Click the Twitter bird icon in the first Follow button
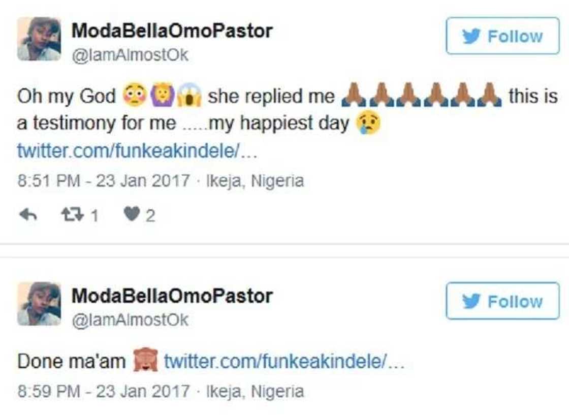Viewport: 569px width, 415px height. coord(471,36)
